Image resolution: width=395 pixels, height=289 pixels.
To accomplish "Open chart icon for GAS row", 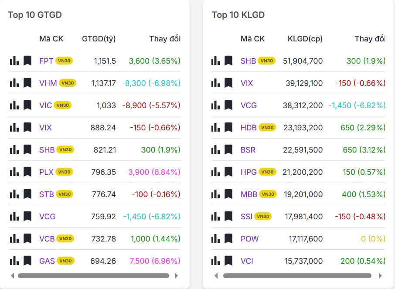I will [x=14, y=261].
